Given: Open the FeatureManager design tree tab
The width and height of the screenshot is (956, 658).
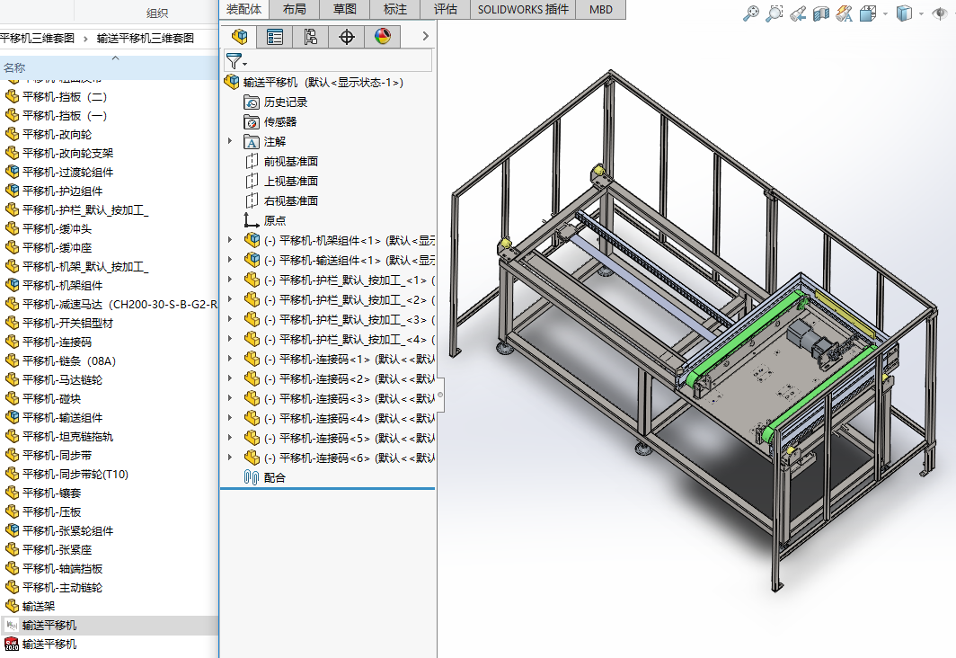Looking at the screenshot, I should pyautogui.click(x=239, y=37).
